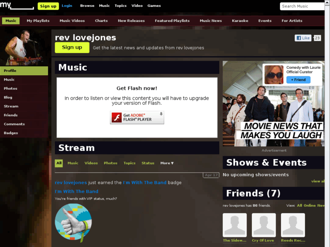Viewport: 330px width, 247px height.
Task: Open Events section
Action: [x=265, y=21]
